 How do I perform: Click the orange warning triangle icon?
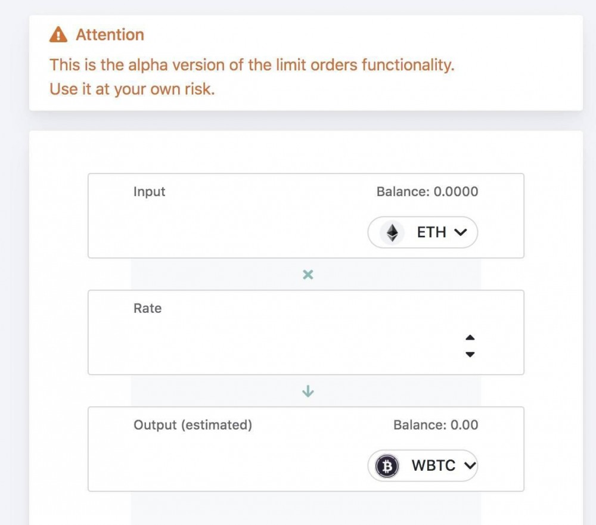(58, 35)
